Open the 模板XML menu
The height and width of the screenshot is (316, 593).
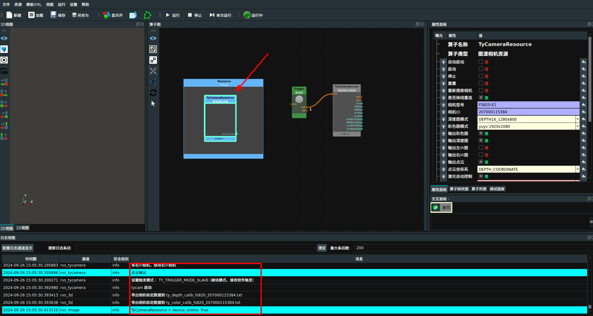click(34, 4)
